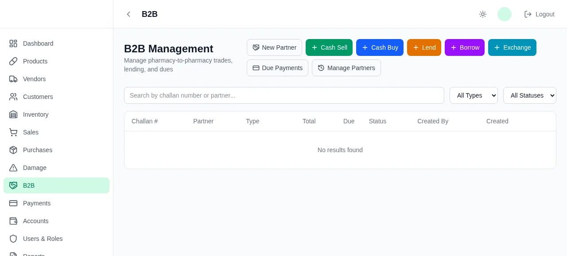Viewport: 567px width, 256px height.
Task: Click the Created column header
Action: click(497, 121)
